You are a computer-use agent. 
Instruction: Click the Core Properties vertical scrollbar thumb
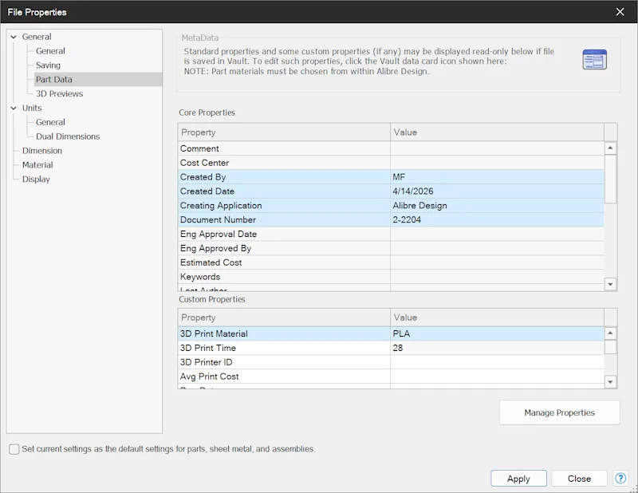point(610,179)
